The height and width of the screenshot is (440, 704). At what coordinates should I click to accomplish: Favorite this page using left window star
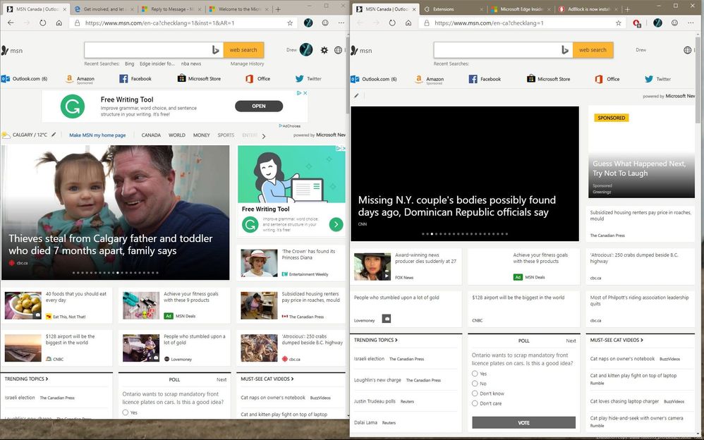pos(290,23)
